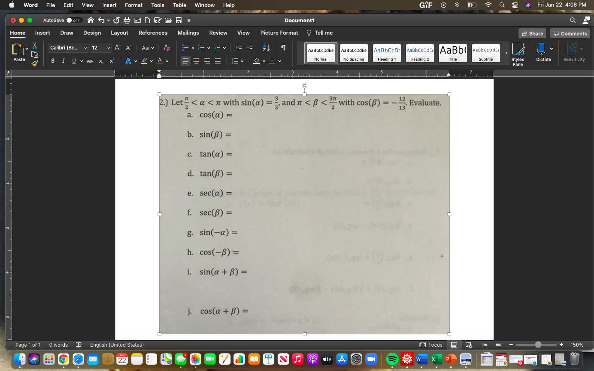Open the Tools menu in menu bar

[157, 5]
